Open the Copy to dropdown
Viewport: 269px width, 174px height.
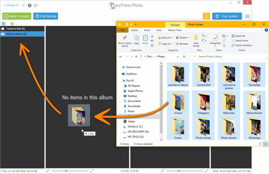165,44
